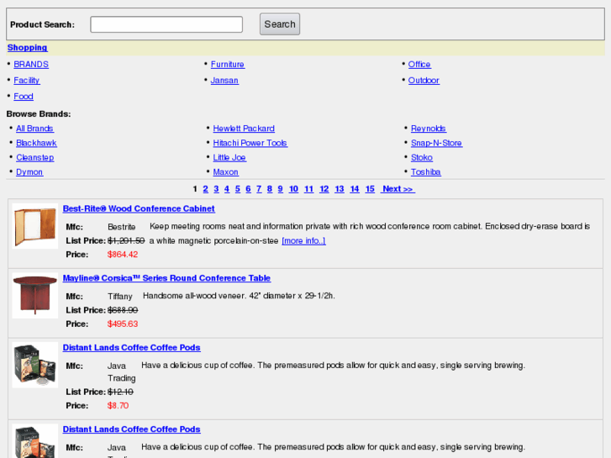Screen dimensions: 611x458
Task: Browse the Snap-N-Store brand
Action: [x=436, y=143]
